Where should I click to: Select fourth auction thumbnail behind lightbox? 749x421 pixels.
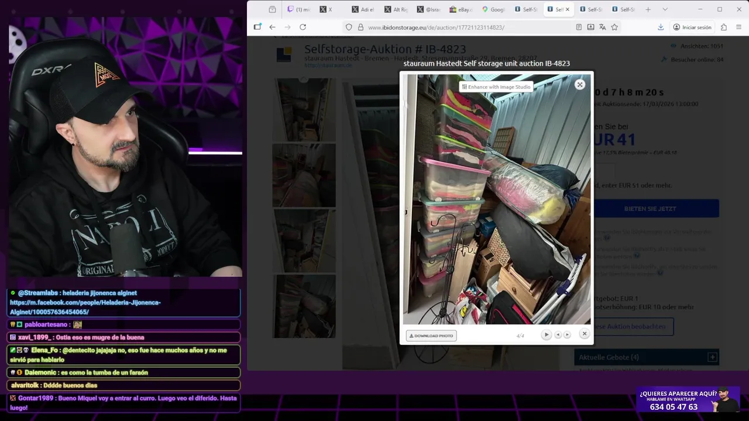(304, 306)
